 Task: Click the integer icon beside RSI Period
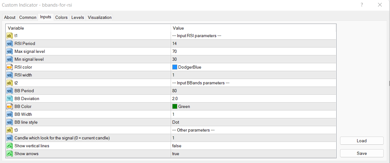click(9, 43)
